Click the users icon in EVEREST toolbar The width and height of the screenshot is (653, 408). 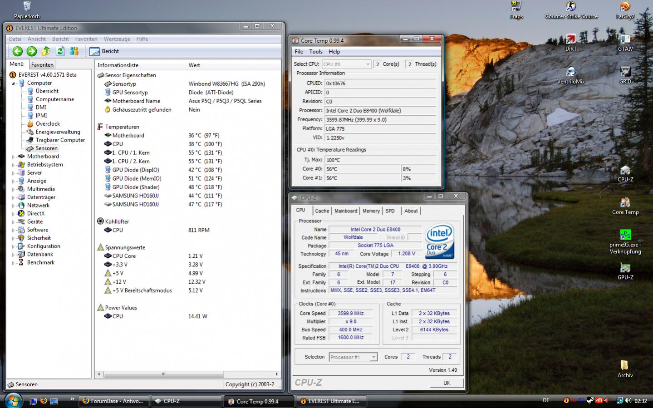pyautogui.click(x=74, y=51)
